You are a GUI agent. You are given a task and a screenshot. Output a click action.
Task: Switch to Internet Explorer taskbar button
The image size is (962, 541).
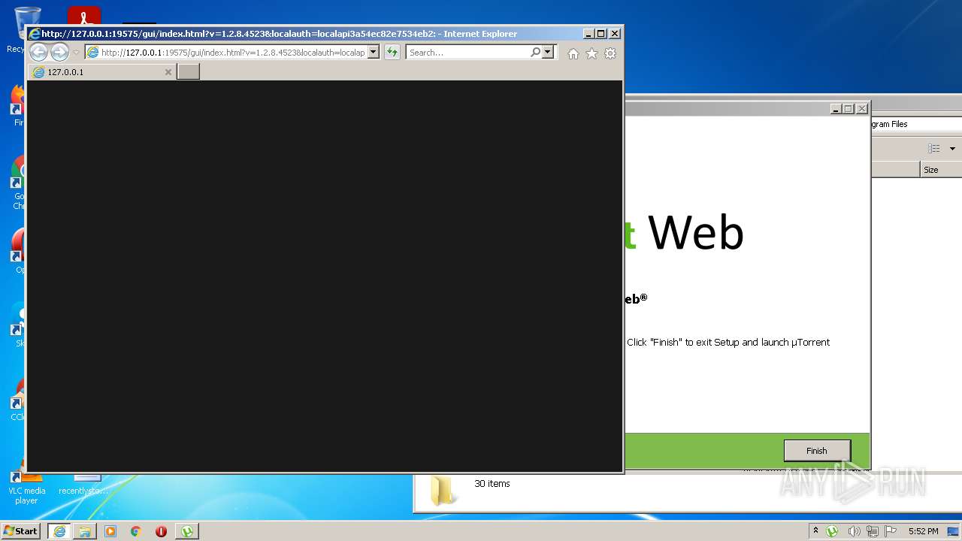click(x=59, y=531)
